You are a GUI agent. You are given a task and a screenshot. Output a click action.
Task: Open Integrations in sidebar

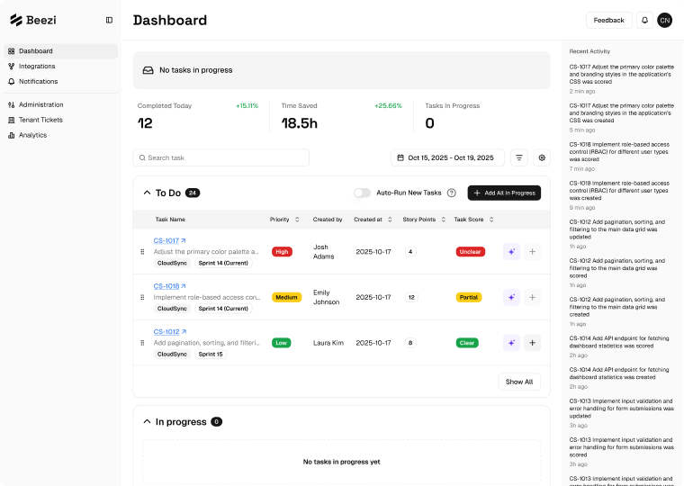click(x=60, y=67)
